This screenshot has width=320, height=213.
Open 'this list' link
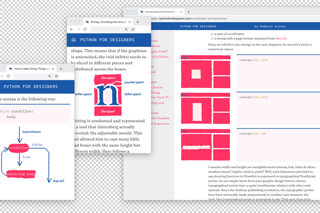[x=281, y=38]
